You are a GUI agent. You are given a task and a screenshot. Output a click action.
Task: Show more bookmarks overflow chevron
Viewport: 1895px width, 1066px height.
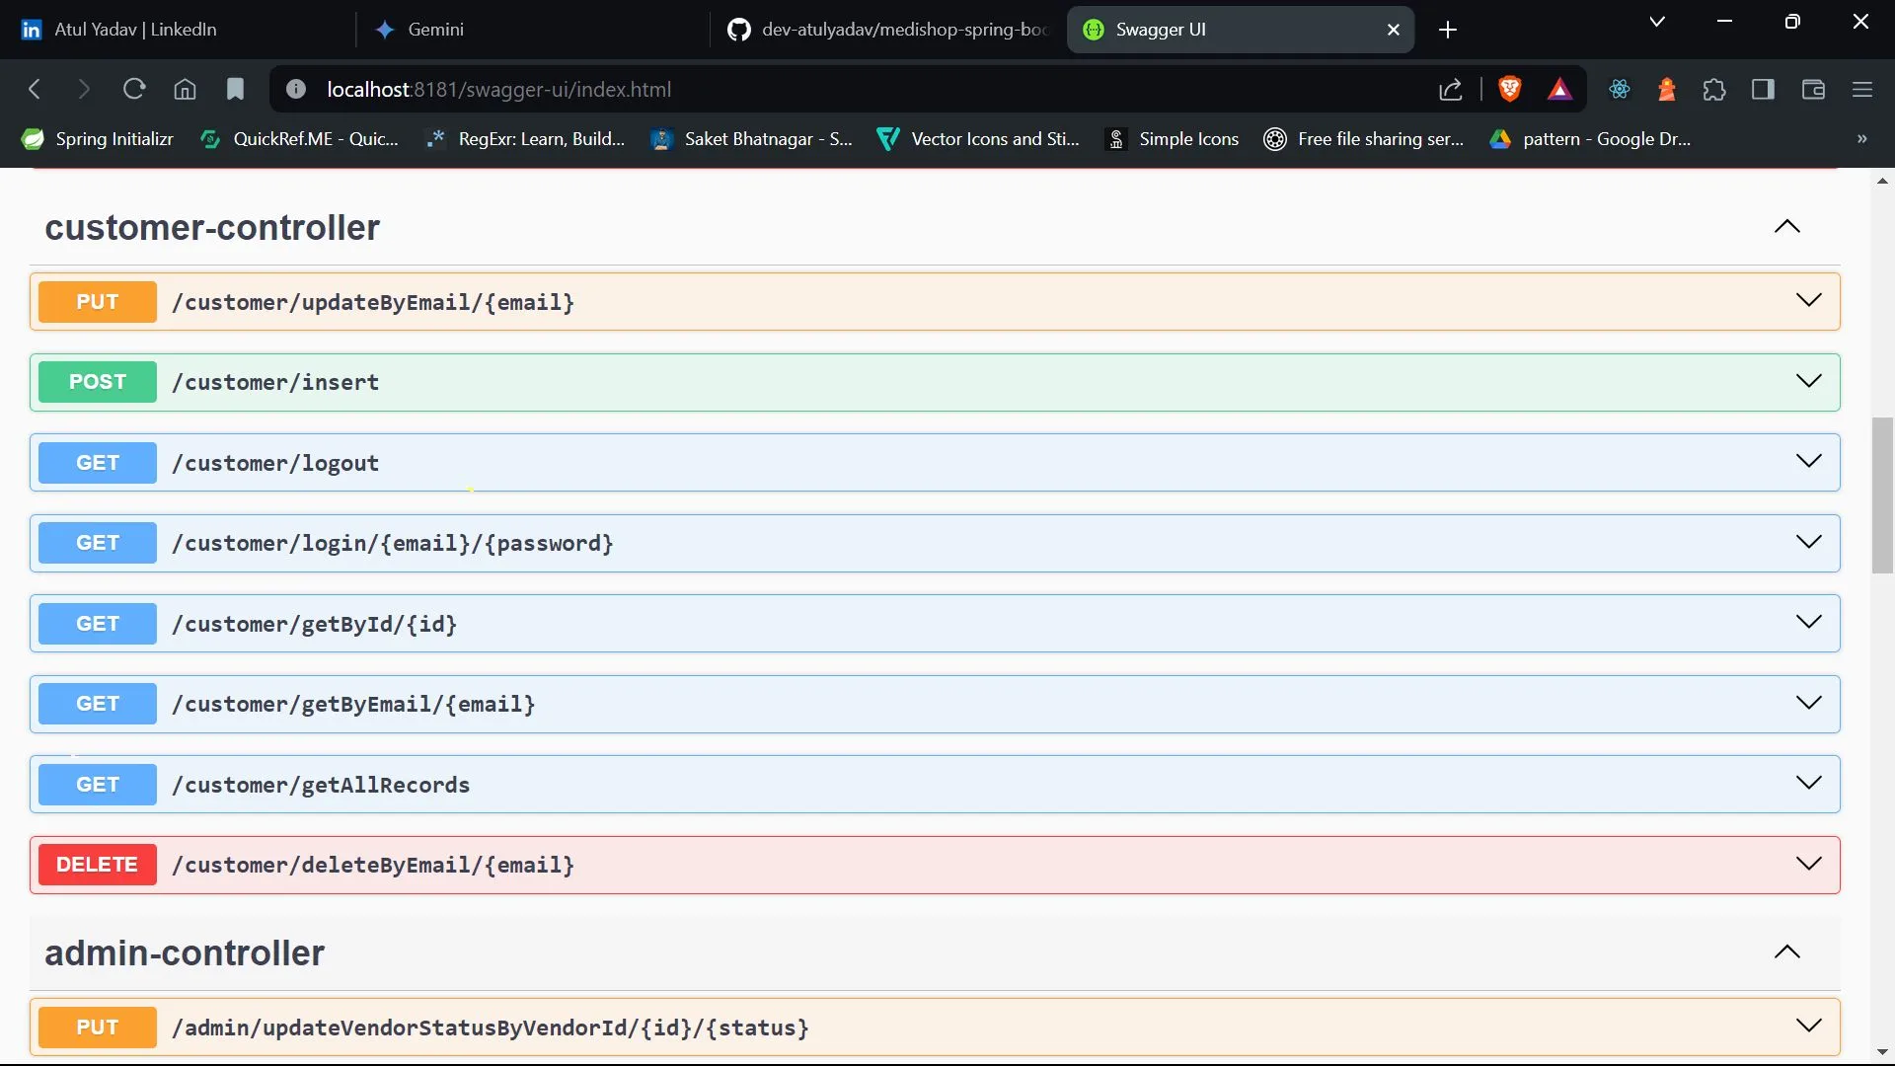click(x=1862, y=139)
